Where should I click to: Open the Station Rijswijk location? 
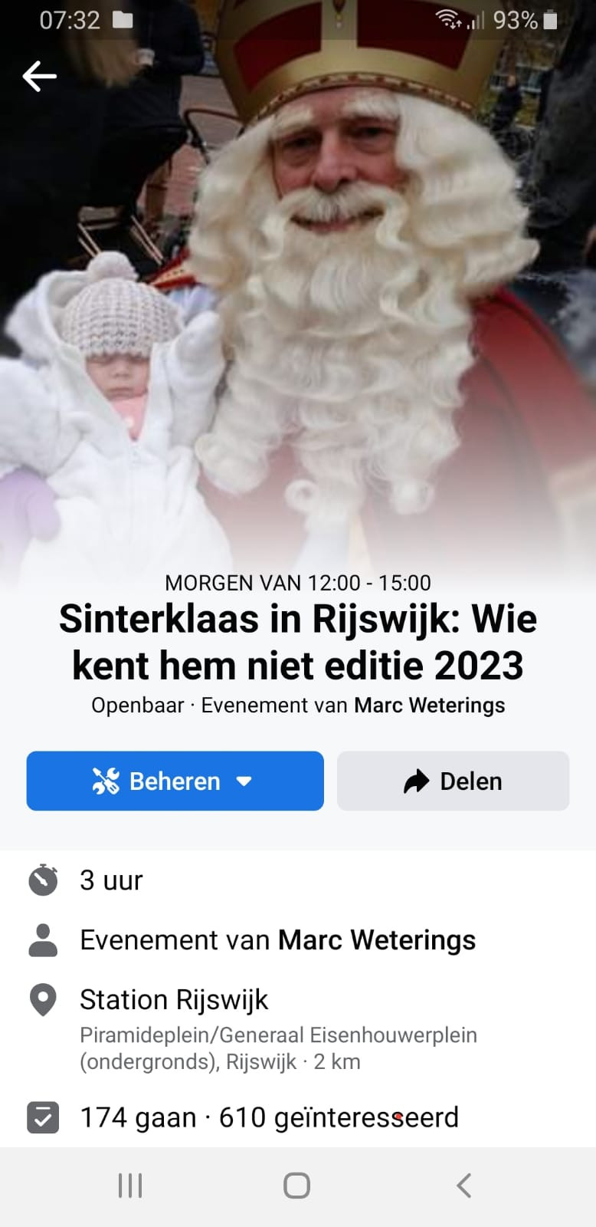pos(174,1000)
